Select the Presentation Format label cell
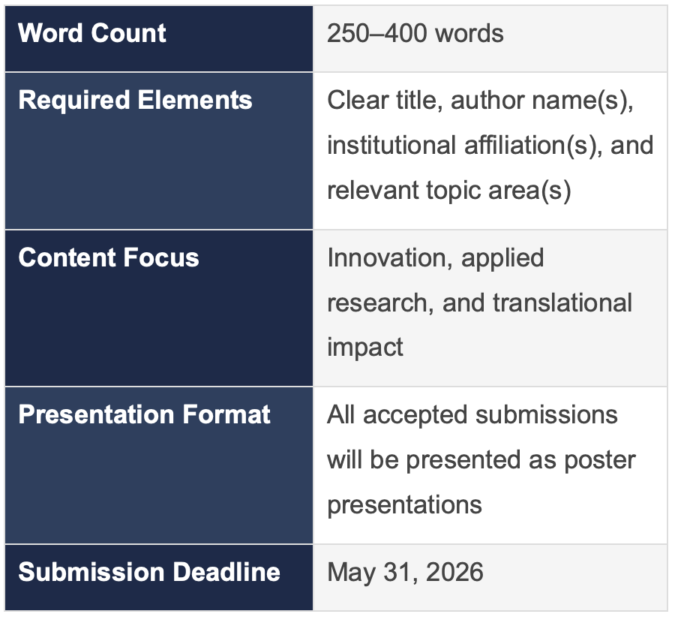The width and height of the screenshot is (675, 620). [x=159, y=465]
